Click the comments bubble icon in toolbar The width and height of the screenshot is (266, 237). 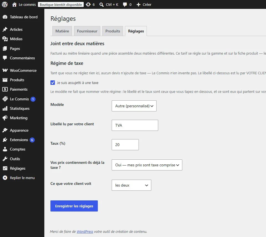125,5
